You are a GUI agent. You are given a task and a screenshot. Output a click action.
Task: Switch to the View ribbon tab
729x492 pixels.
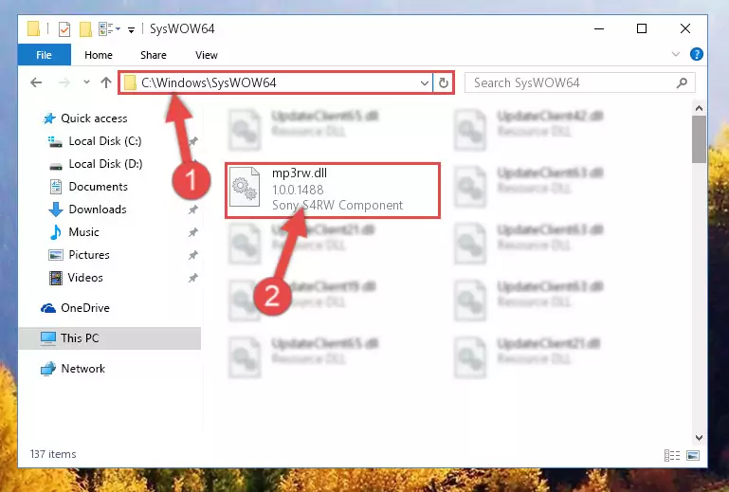(x=207, y=55)
